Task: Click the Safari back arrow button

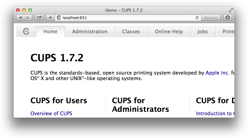Action: 20,18
